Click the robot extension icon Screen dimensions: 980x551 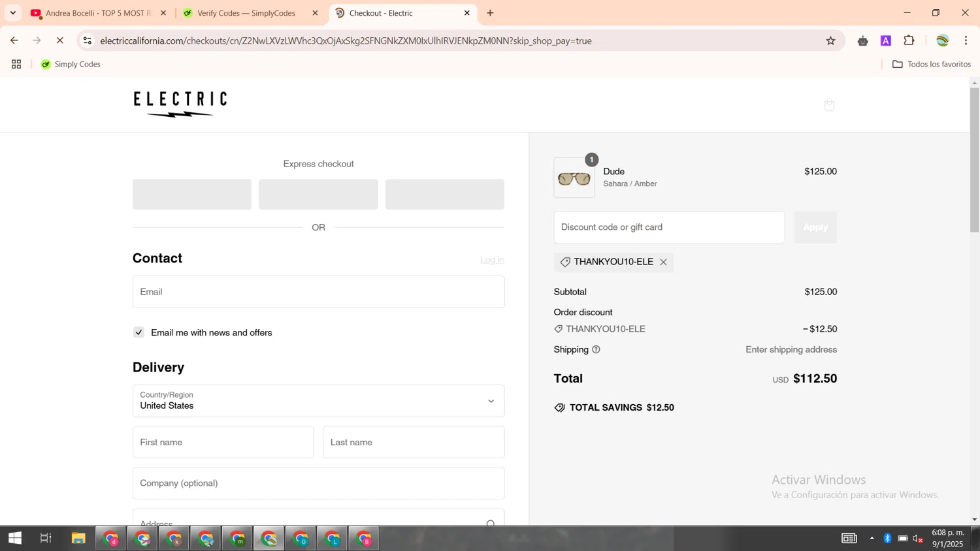(x=862, y=40)
